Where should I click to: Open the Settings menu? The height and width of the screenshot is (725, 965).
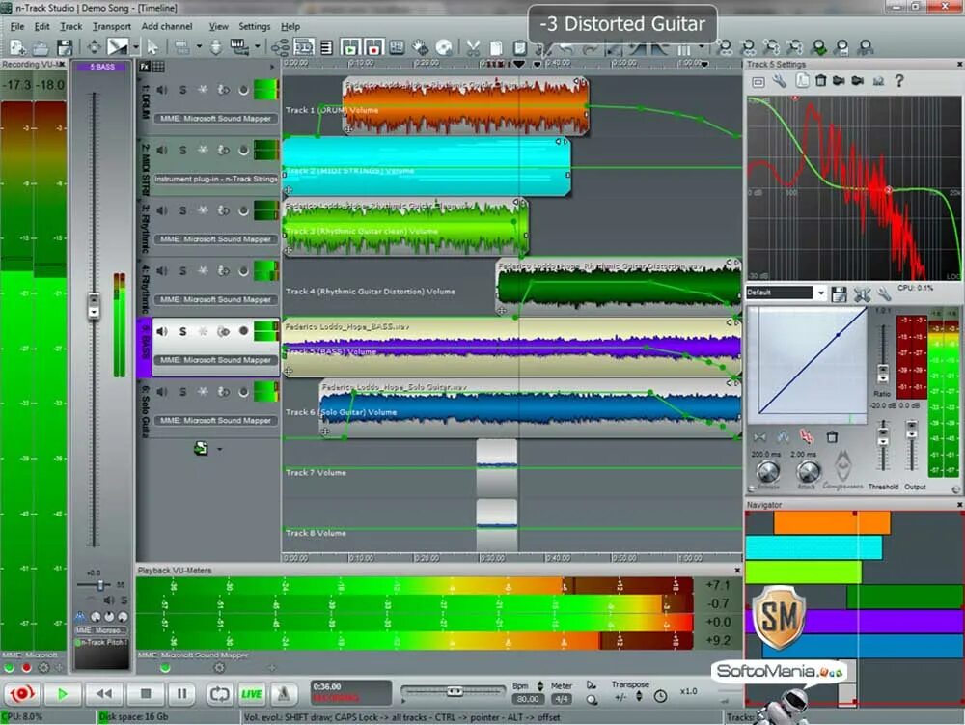254,26
